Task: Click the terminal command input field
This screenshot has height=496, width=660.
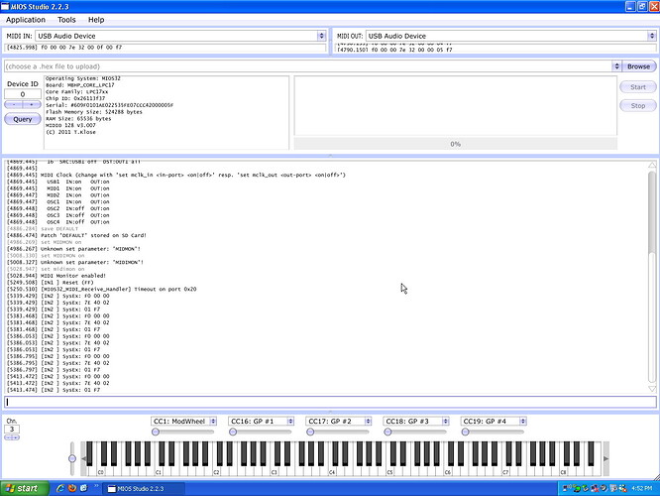Action: 330,402
